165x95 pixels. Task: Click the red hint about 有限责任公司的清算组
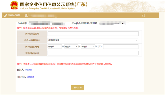tap(65, 64)
